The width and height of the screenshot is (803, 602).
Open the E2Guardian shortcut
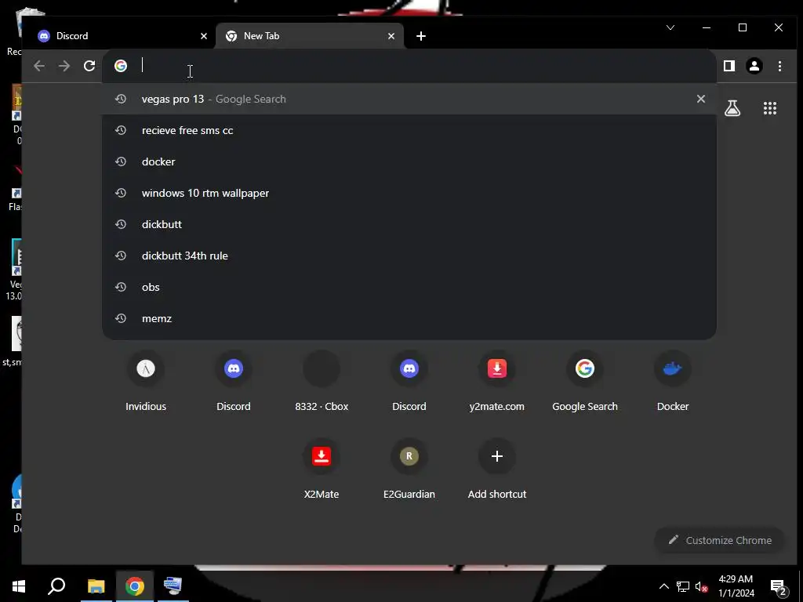point(409,470)
